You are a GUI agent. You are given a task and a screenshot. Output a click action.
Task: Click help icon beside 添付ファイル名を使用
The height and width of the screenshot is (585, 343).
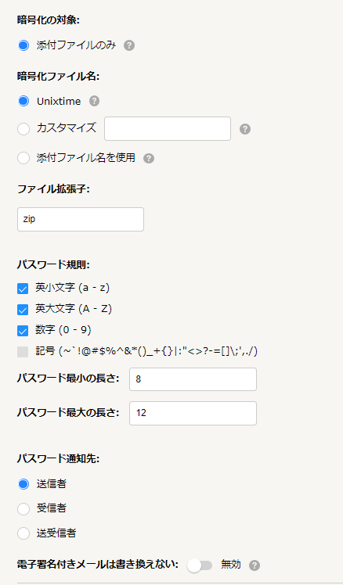pyautogui.click(x=149, y=158)
